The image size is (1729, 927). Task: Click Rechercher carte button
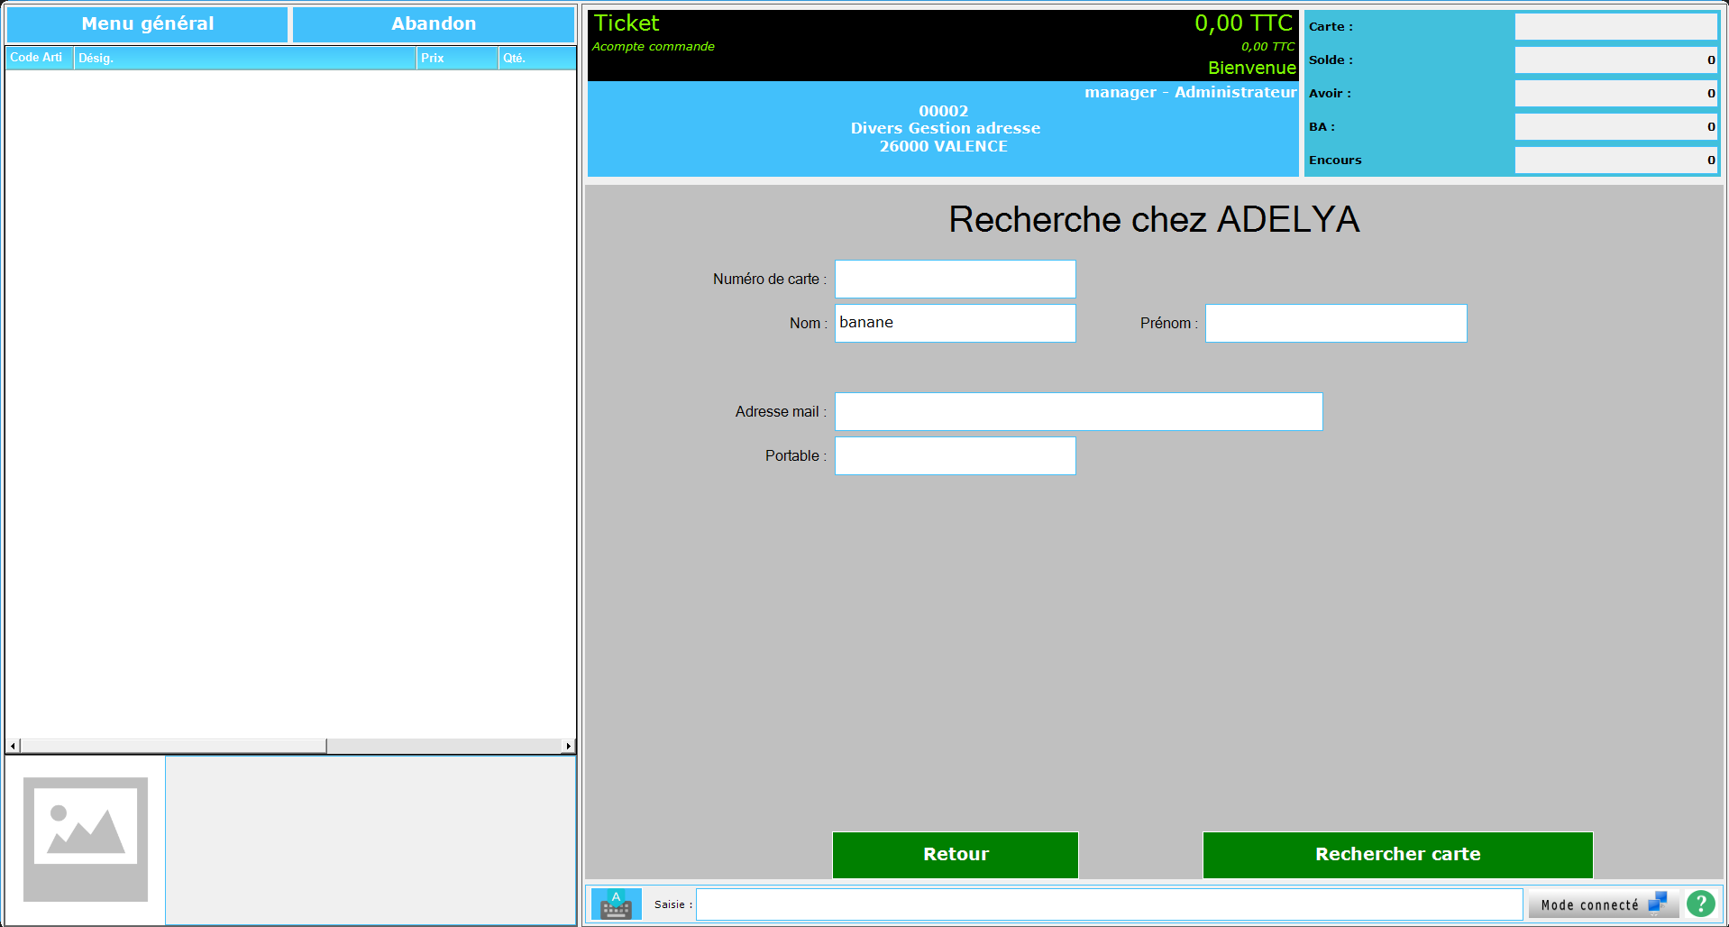tap(1398, 854)
